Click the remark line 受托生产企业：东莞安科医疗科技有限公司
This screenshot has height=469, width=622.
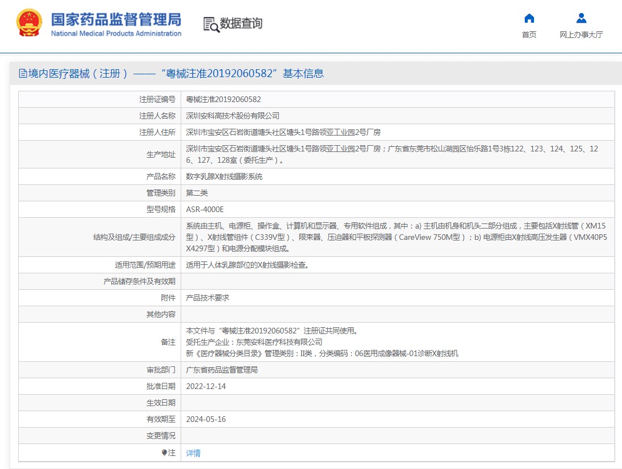[x=254, y=342]
